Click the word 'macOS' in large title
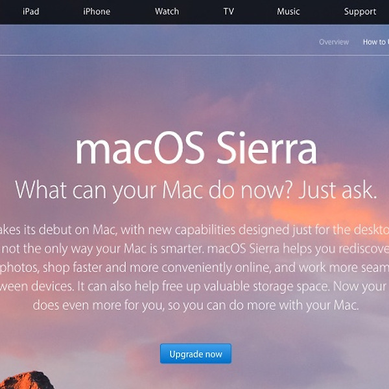 [139, 148]
